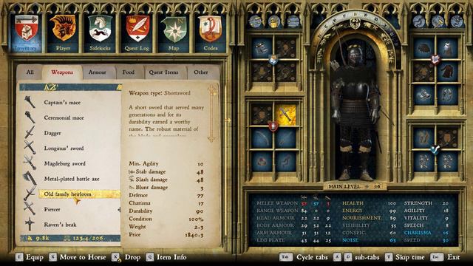Click the dagger icon next to Dagger
The image size is (473, 266).
pyautogui.click(x=30, y=132)
